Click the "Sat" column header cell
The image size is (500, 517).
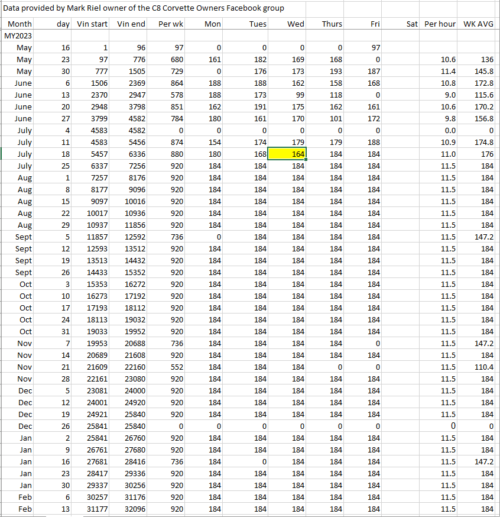pos(401,24)
